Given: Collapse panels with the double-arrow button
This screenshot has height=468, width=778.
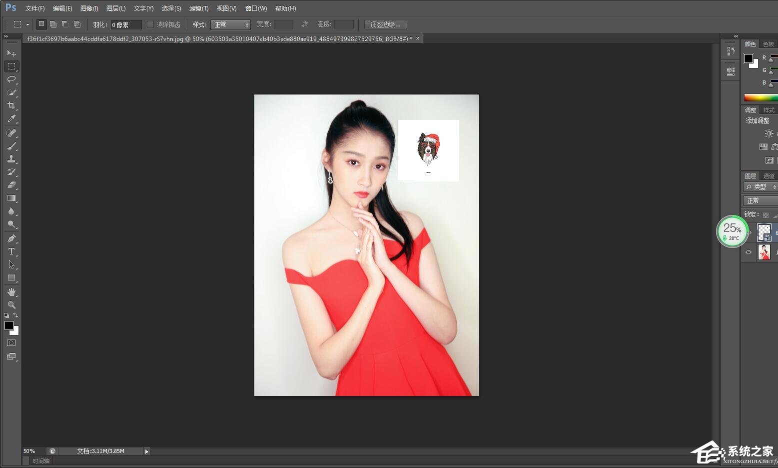Looking at the screenshot, I should (x=735, y=35).
